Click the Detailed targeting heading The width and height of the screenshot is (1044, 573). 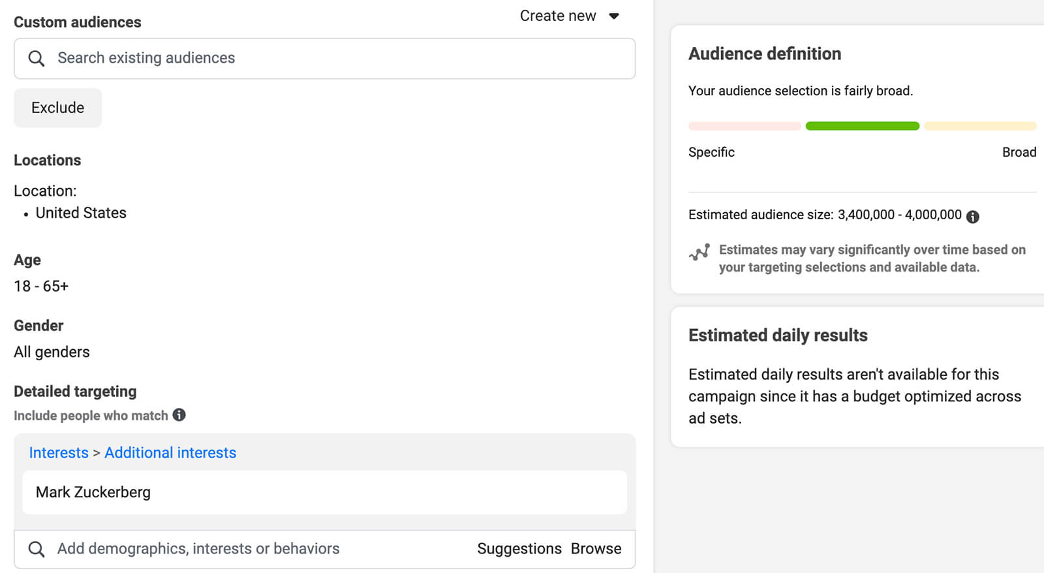click(x=75, y=392)
